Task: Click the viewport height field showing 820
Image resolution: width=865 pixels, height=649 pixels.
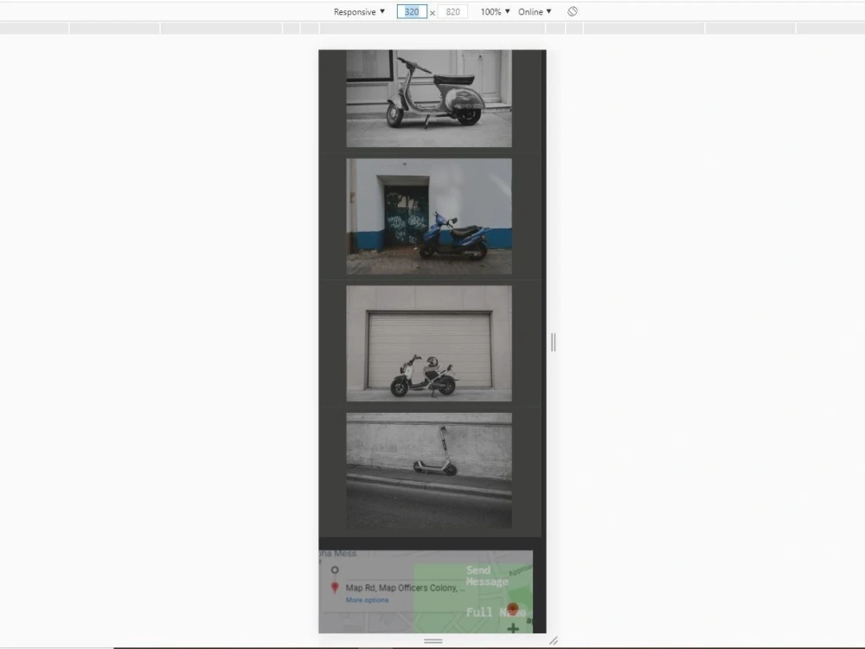Action: point(452,11)
